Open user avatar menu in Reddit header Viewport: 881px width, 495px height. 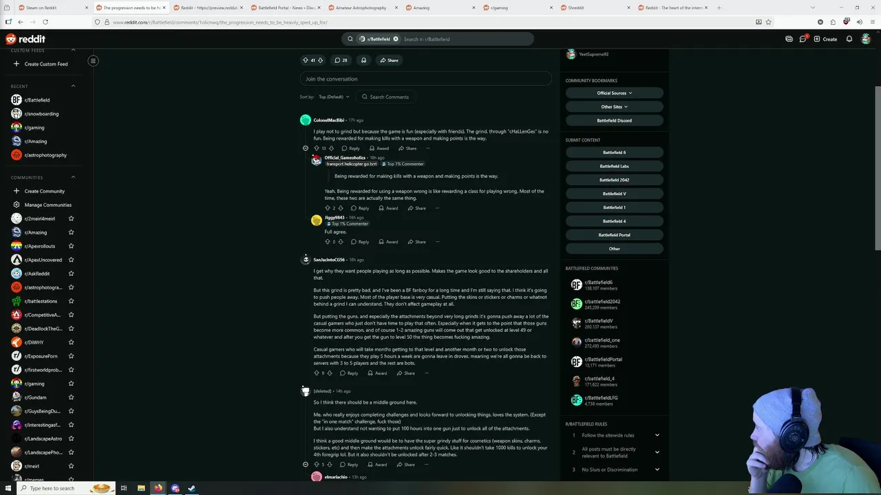(x=866, y=39)
